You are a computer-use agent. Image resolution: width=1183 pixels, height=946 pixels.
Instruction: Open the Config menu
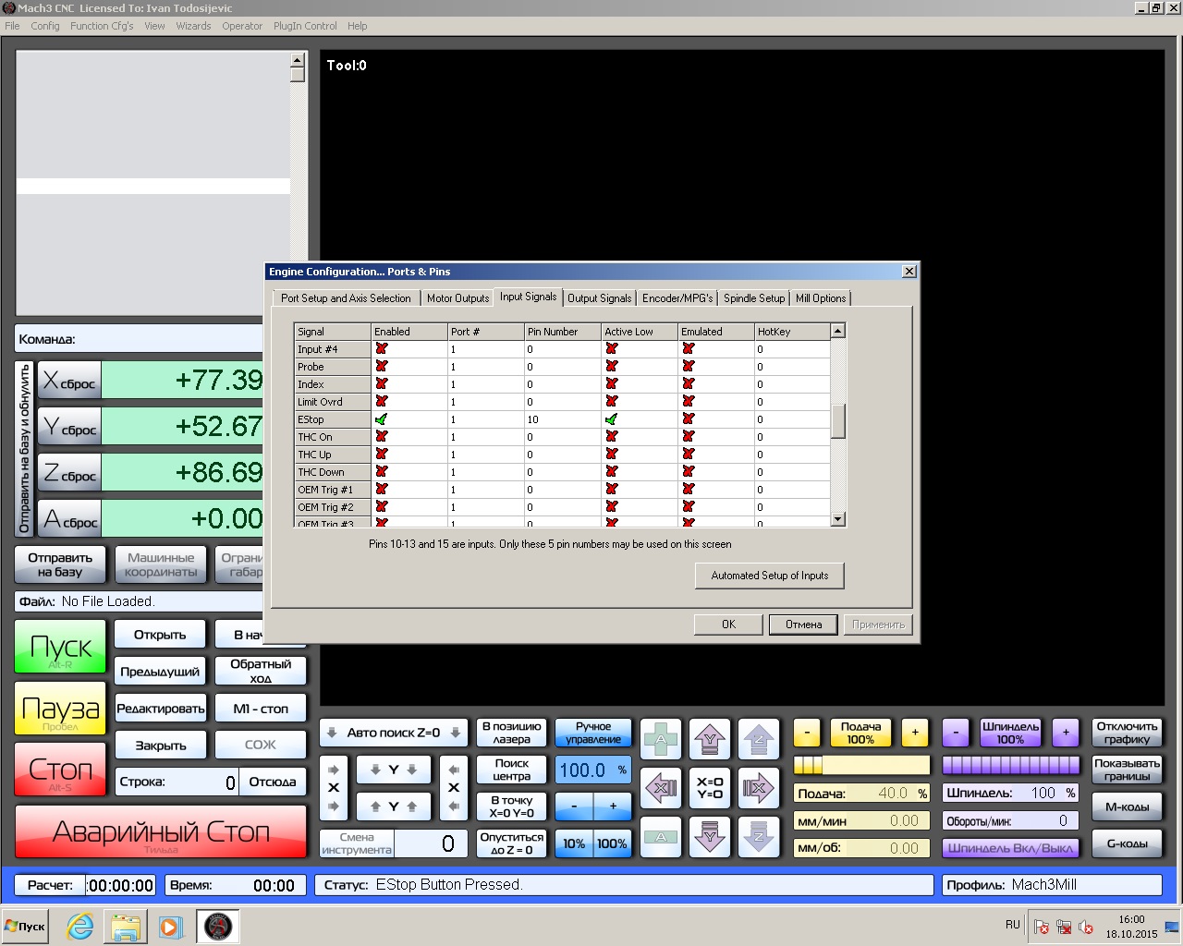click(x=45, y=26)
